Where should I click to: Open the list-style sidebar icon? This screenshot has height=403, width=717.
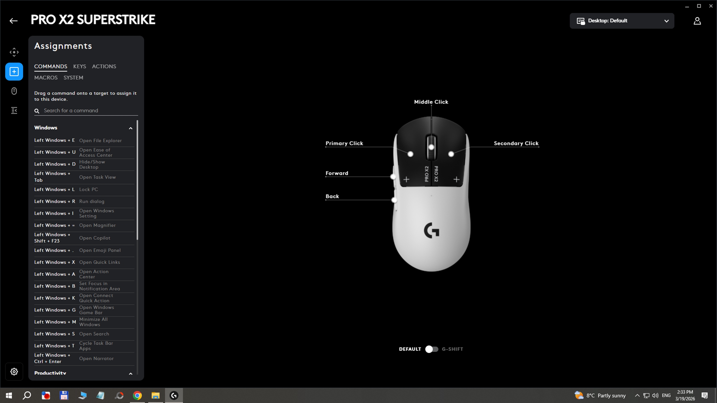(14, 110)
